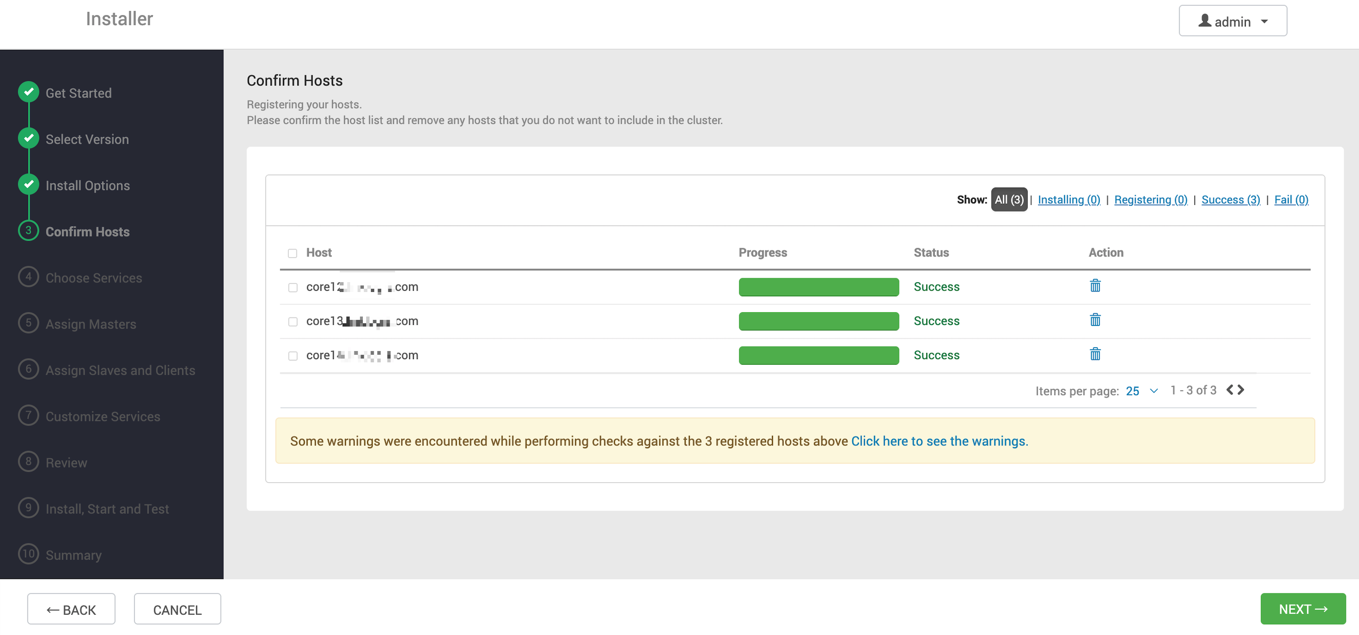1359x635 pixels.
Task: Click the items per page value 25
Action: [1132, 391]
